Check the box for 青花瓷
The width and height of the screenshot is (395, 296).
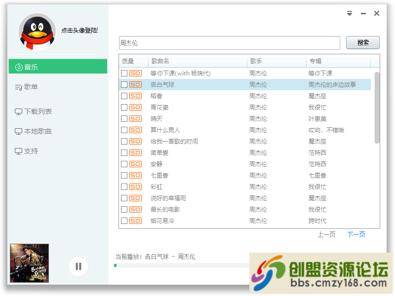[x=124, y=107]
